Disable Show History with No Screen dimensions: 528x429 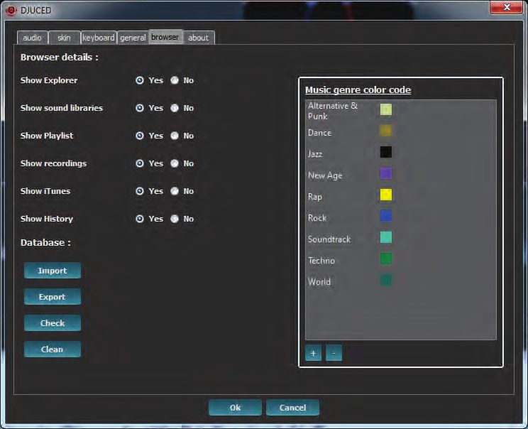[x=175, y=219]
